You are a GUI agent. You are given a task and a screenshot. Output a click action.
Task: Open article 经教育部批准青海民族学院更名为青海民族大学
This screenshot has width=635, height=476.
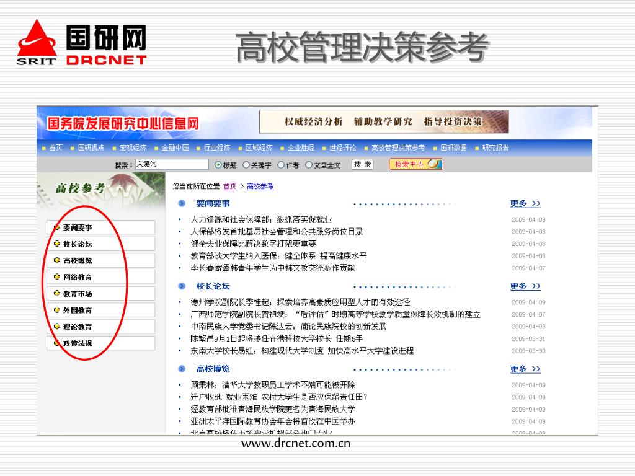(x=273, y=409)
